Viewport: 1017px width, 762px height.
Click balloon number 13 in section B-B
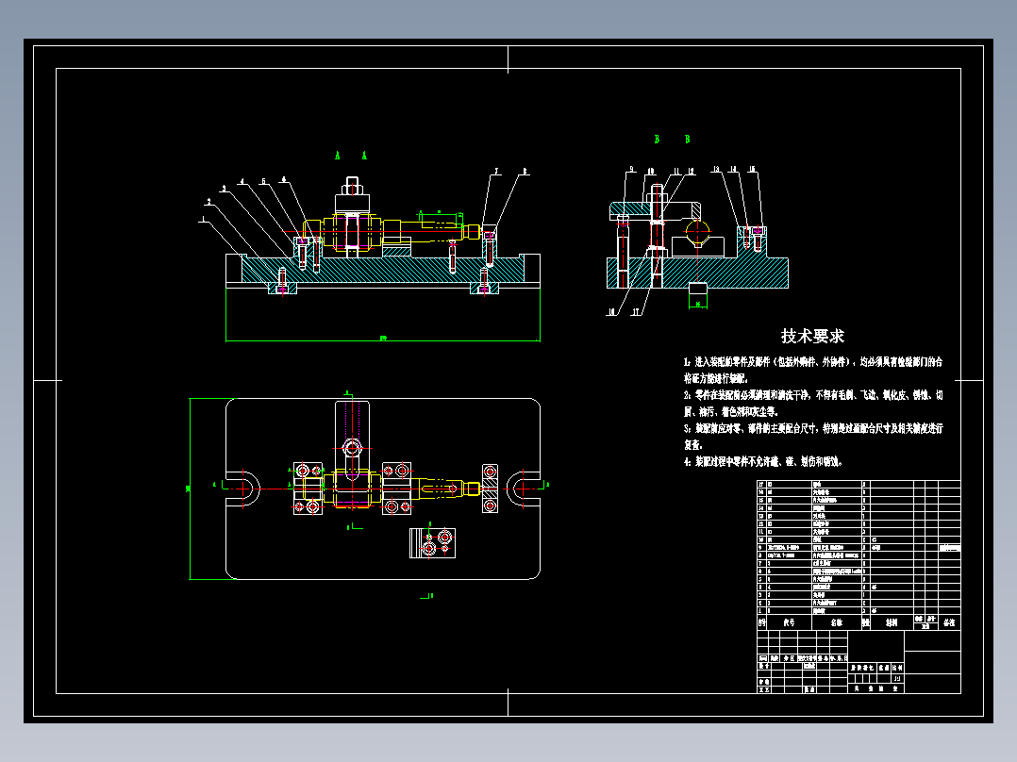click(x=715, y=169)
